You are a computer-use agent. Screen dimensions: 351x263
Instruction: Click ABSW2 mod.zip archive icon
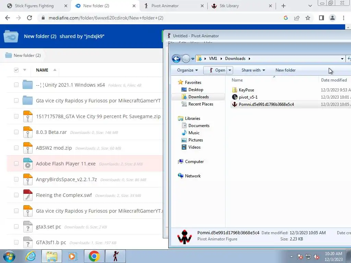[28, 148]
